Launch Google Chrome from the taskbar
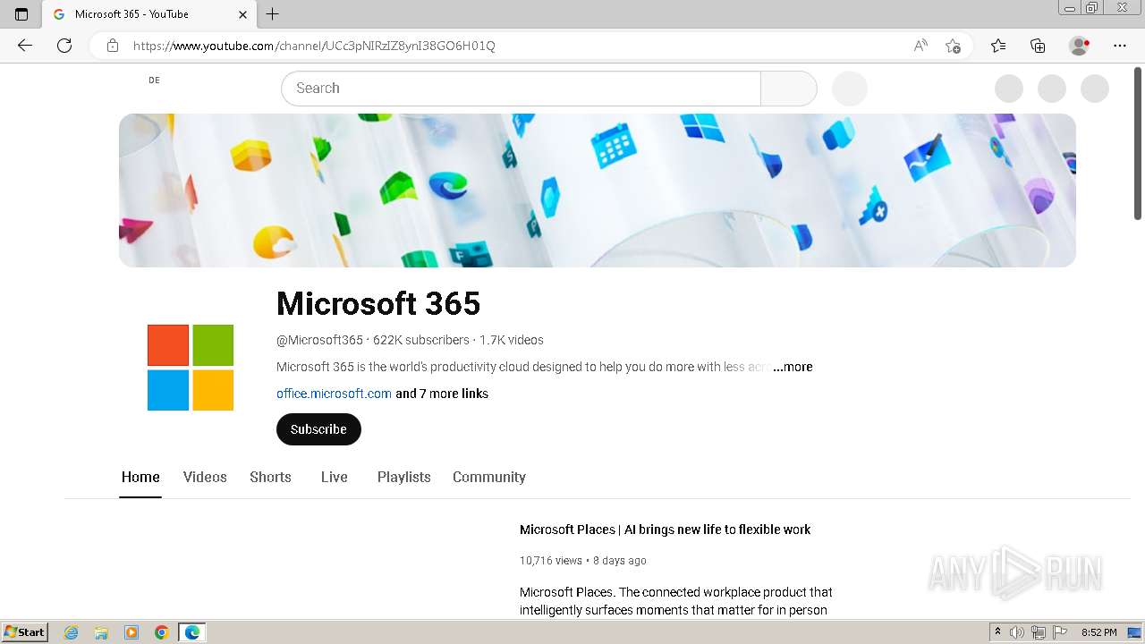This screenshot has height=644, width=1145. (162, 632)
